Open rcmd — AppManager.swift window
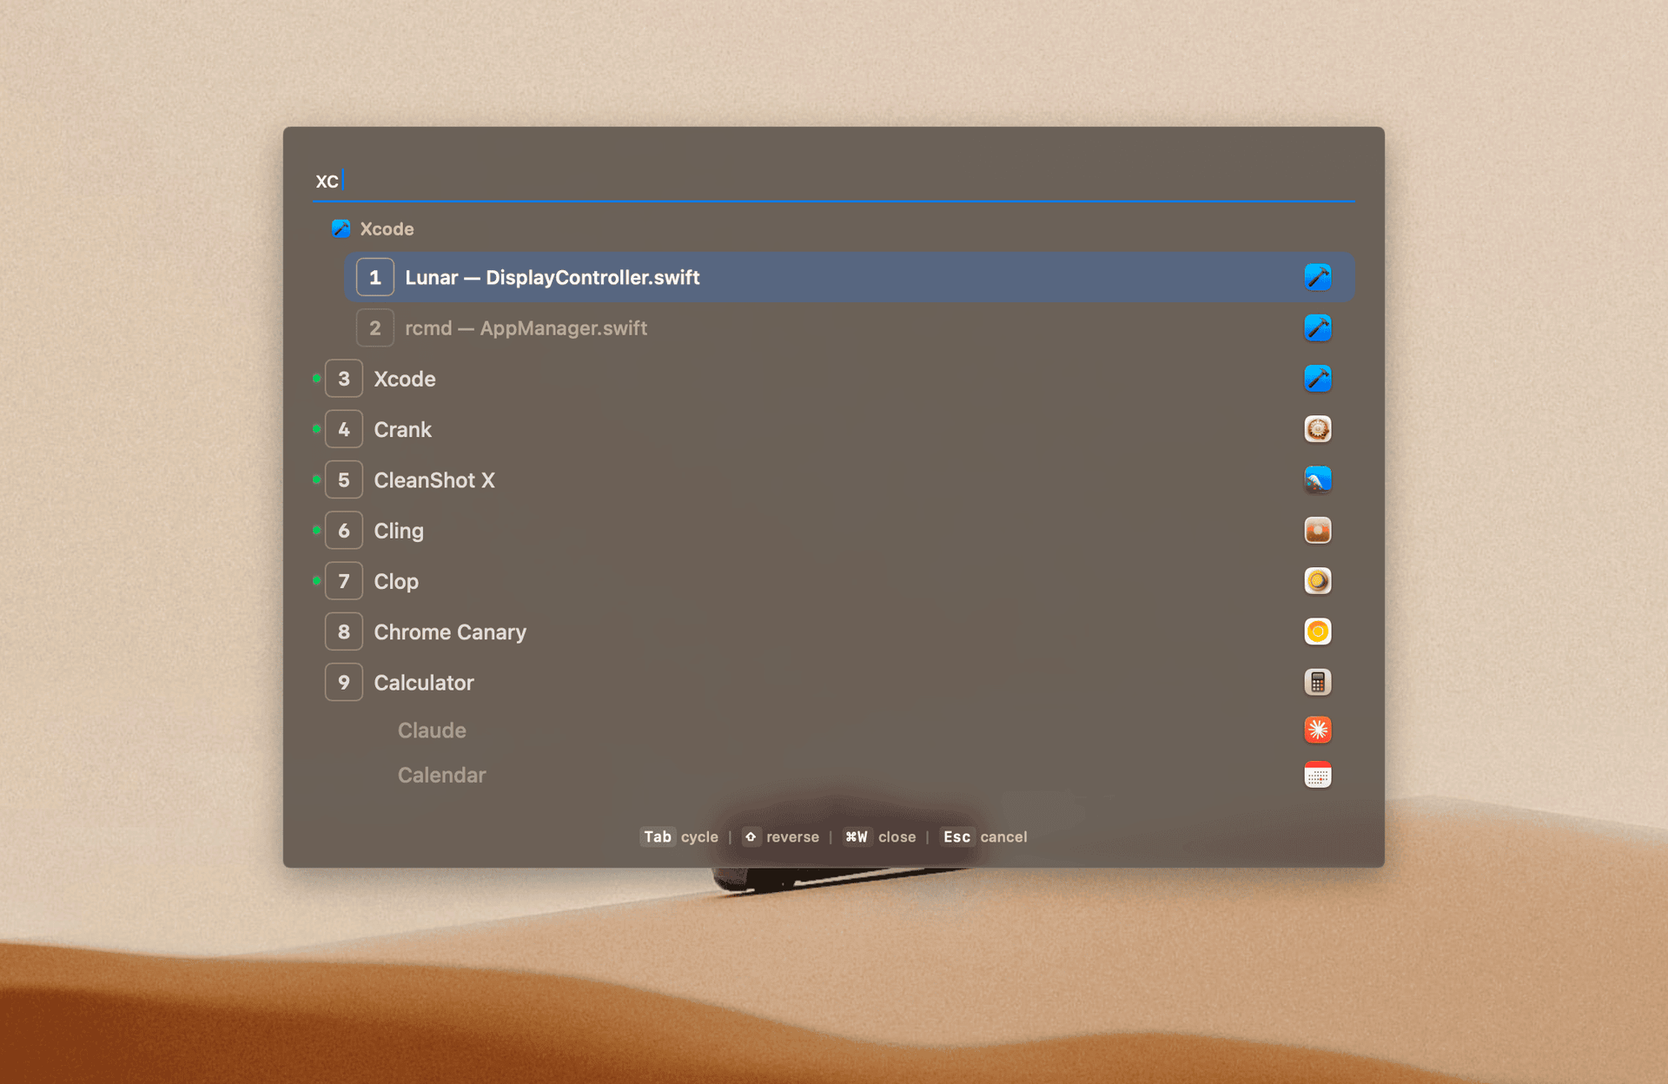1668x1084 pixels. coord(849,327)
